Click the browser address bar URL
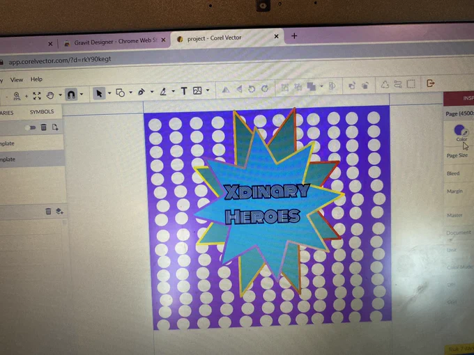474x355 pixels. pos(60,61)
